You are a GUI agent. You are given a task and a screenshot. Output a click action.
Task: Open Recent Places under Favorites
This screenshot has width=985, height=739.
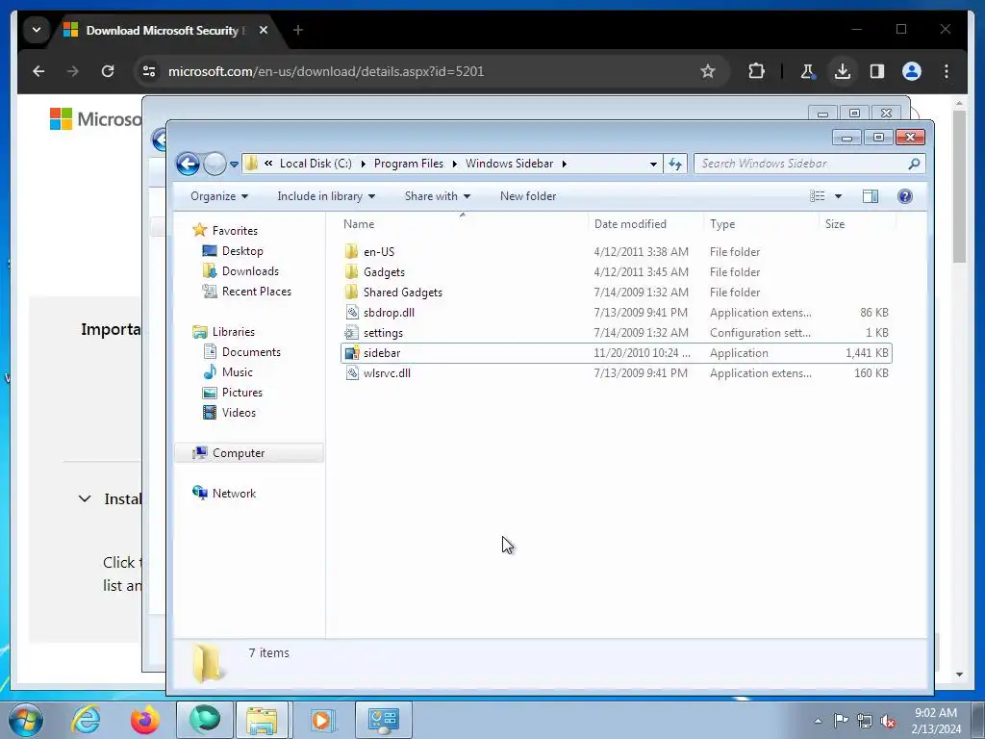[256, 291]
